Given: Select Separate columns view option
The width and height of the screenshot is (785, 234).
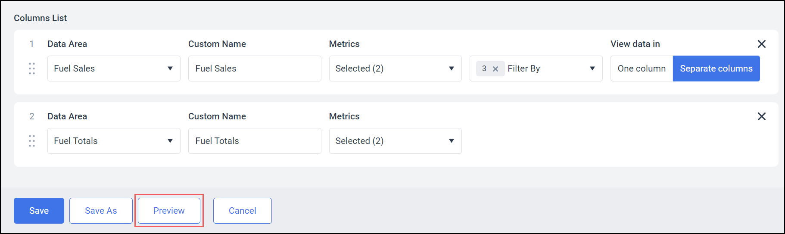Looking at the screenshot, I should pyautogui.click(x=716, y=69).
